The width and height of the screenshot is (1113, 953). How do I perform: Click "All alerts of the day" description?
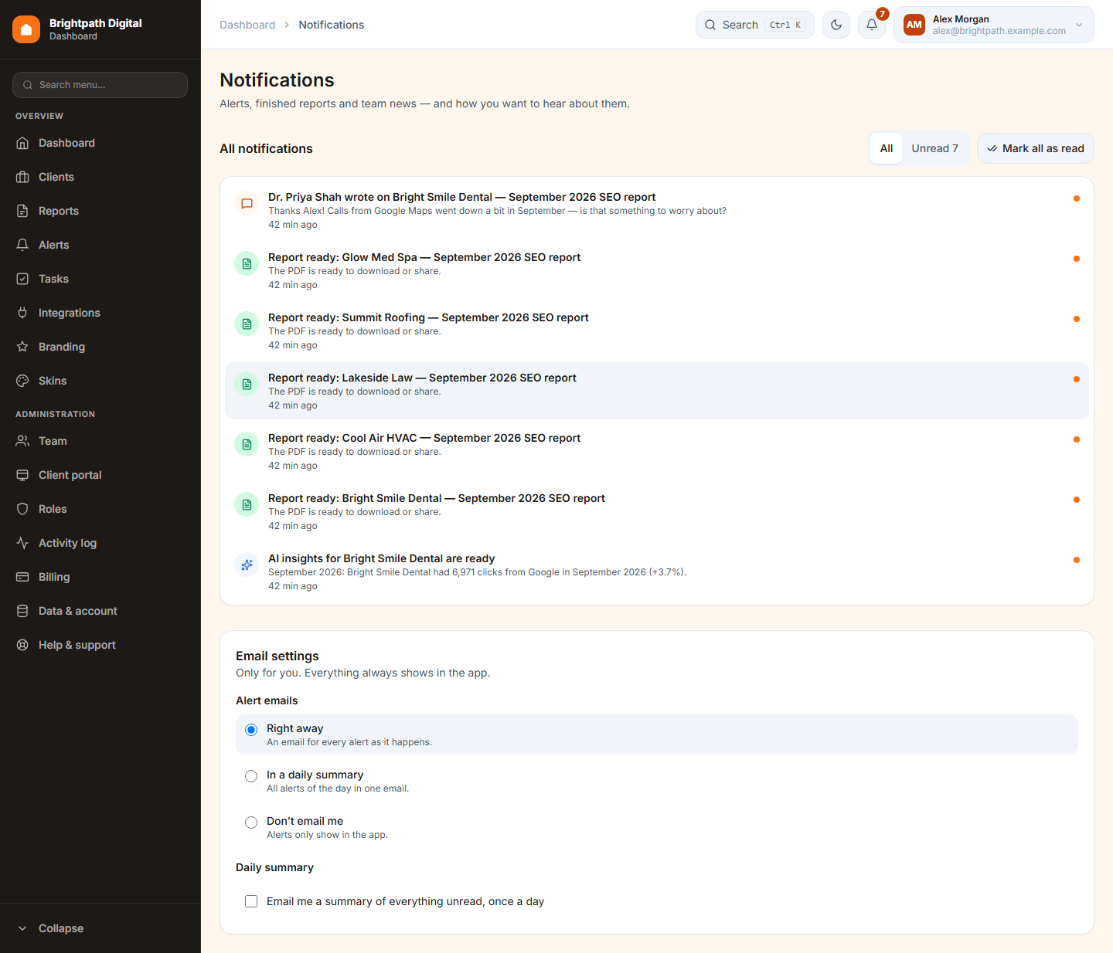[x=338, y=789]
